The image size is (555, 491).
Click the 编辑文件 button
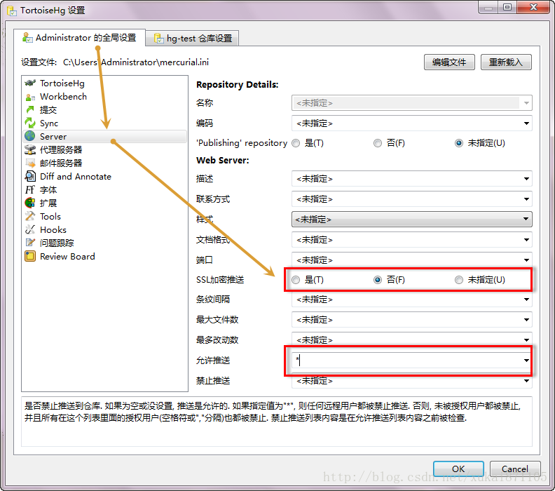click(449, 62)
